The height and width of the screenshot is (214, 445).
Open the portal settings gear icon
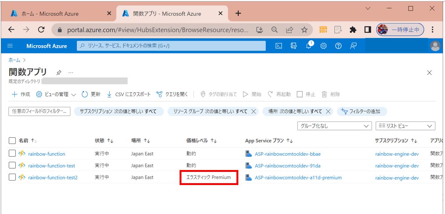[x=323, y=46]
